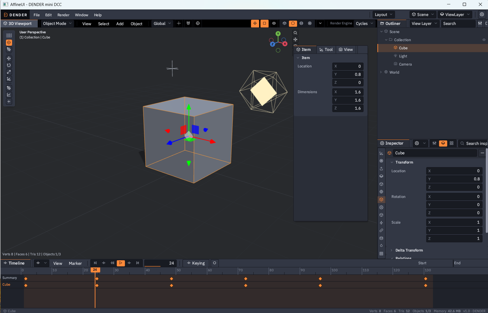Toggle the gizmo display button in viewport header
The width and height of the screenshot is (488, 313).
pos(255,24)
